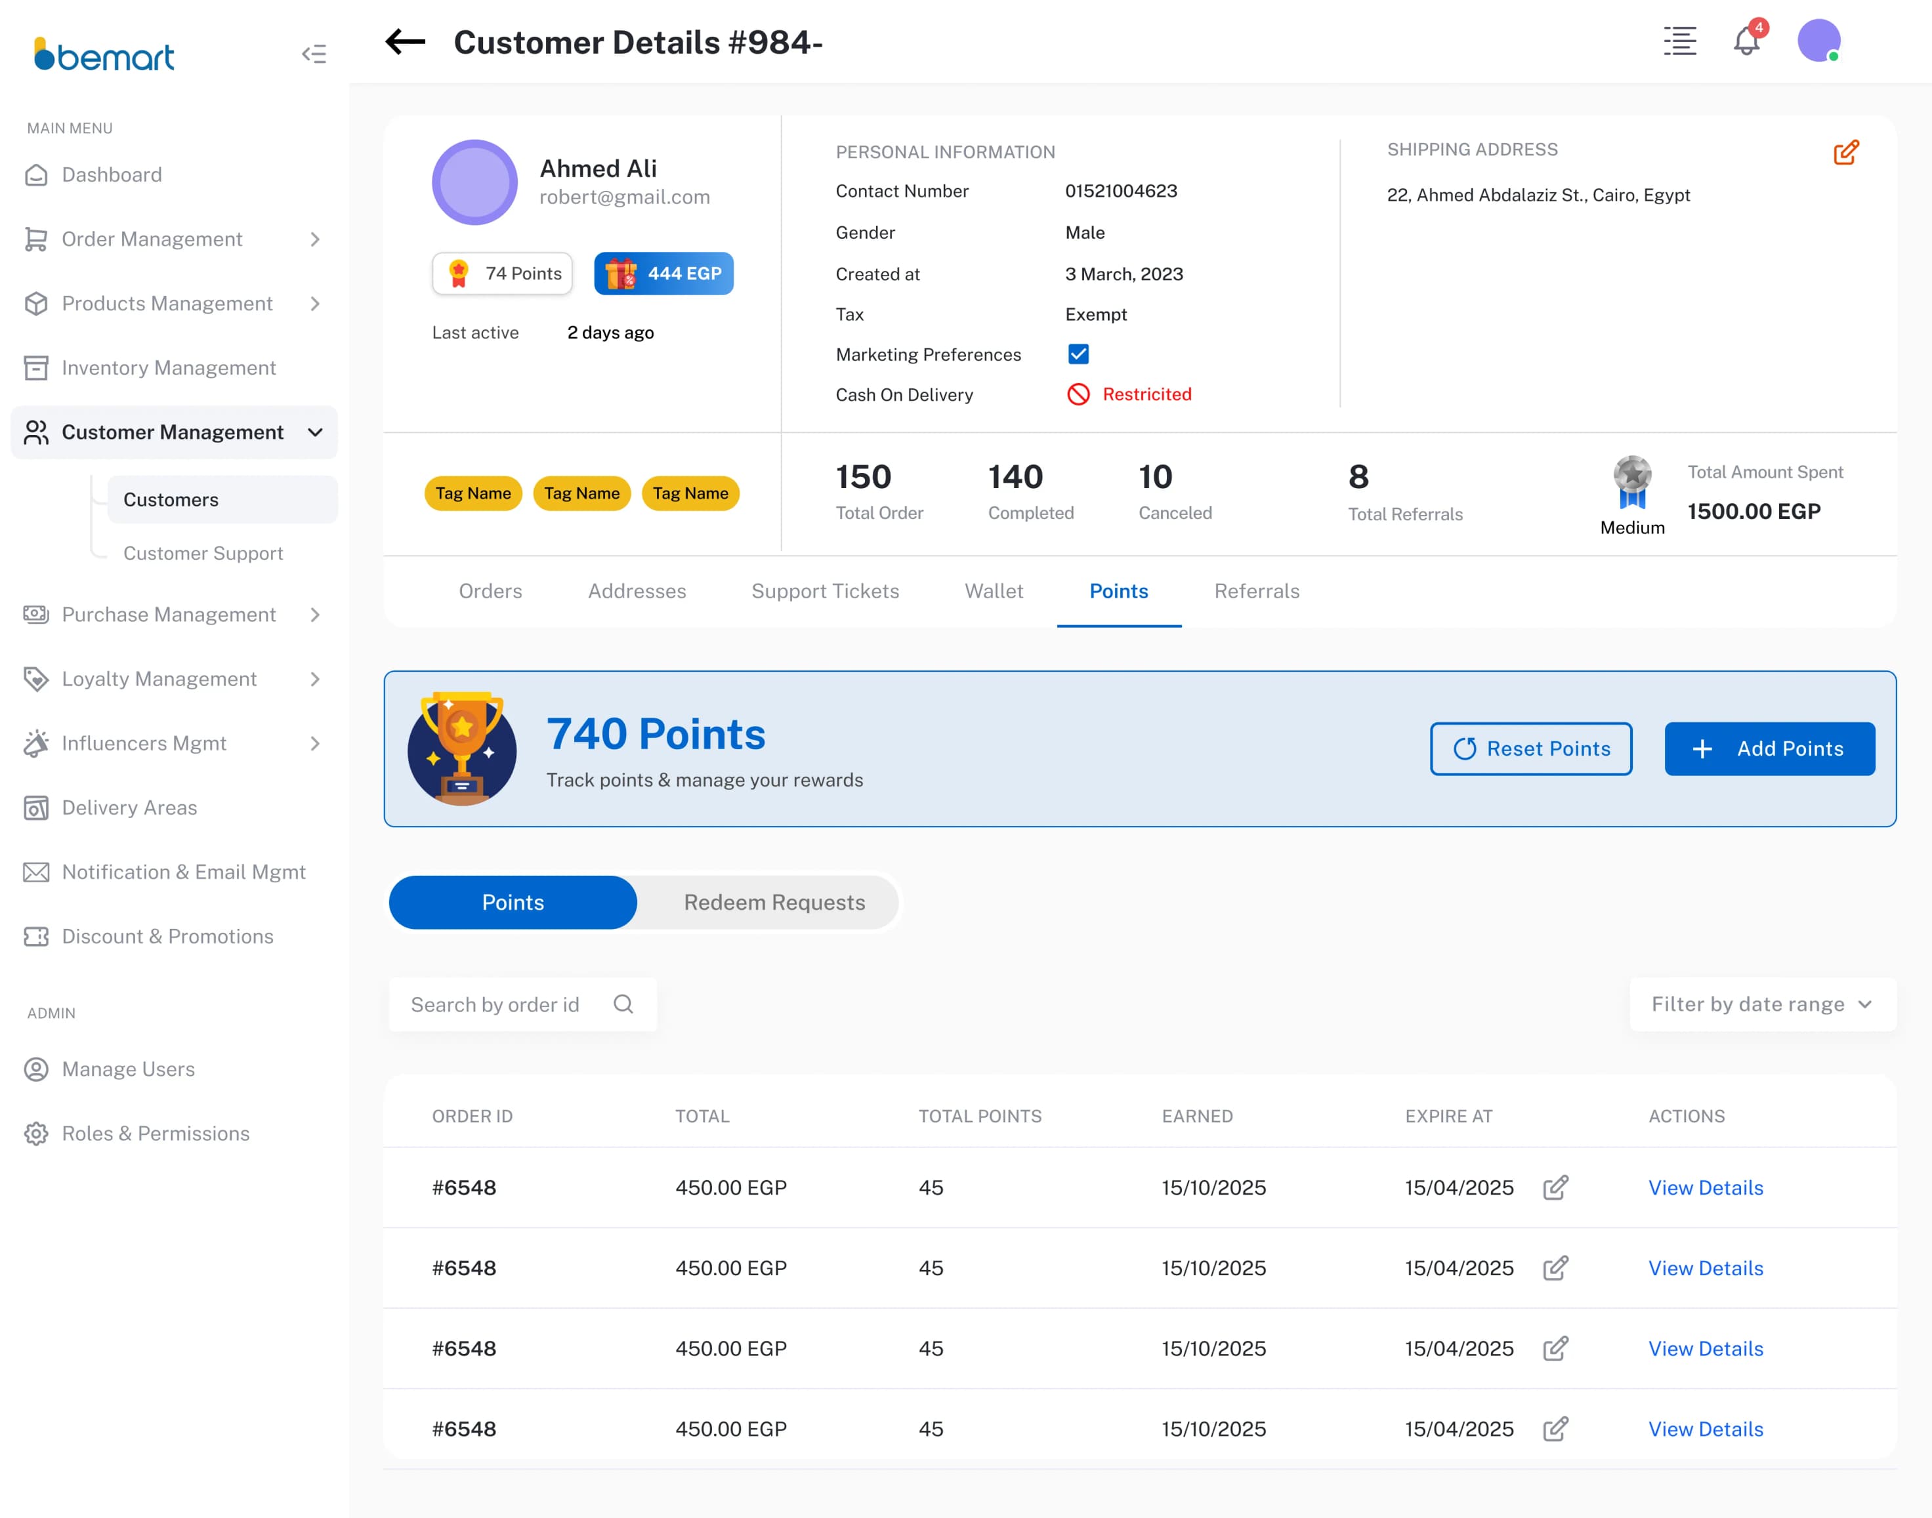Switch to Redeem Requests view
The height and width of the screenshot is (1518, 1932).
(x=774, y=902)
